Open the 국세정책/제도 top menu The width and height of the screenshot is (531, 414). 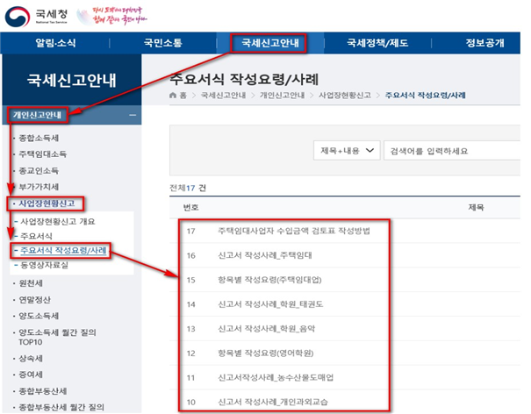click(x=381, y=43)
